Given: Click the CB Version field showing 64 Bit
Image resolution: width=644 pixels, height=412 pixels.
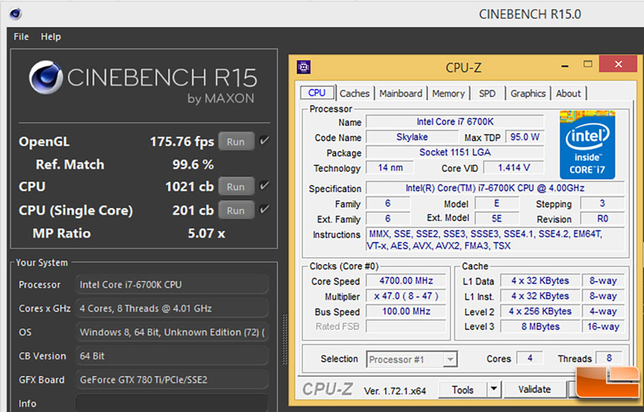Looking at the screenshot, I should click(x=172, y=355).
